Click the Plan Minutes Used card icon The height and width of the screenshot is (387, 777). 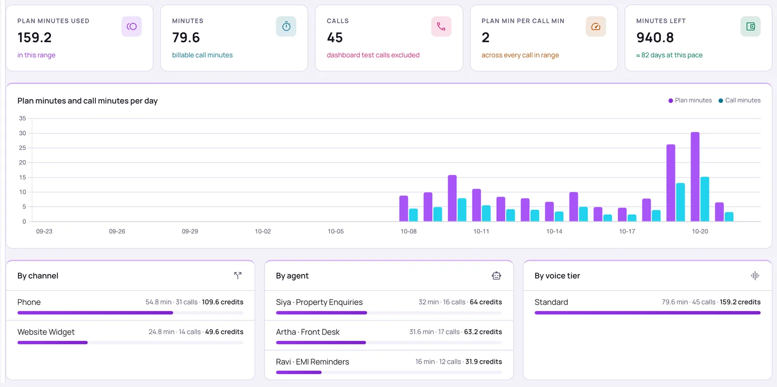pos(132,27)
